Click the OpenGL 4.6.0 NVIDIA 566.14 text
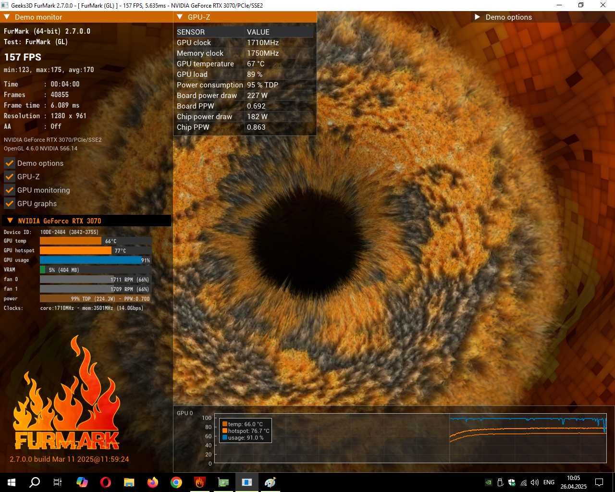 tap(41, 148)
